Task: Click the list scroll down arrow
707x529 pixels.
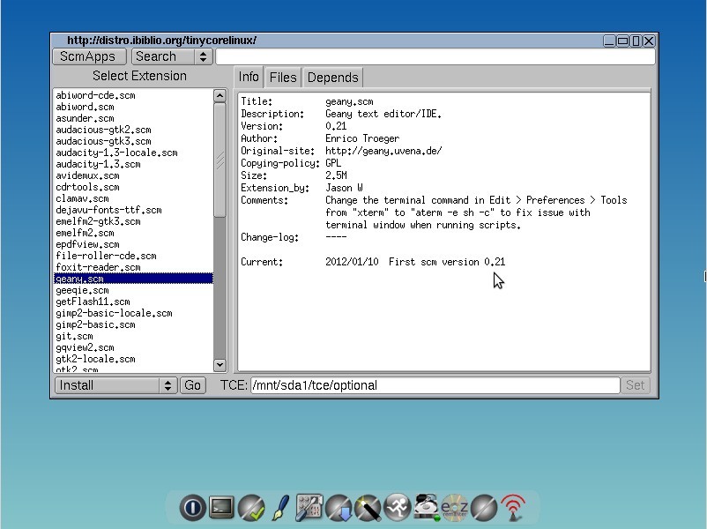Action: [220, 365]
